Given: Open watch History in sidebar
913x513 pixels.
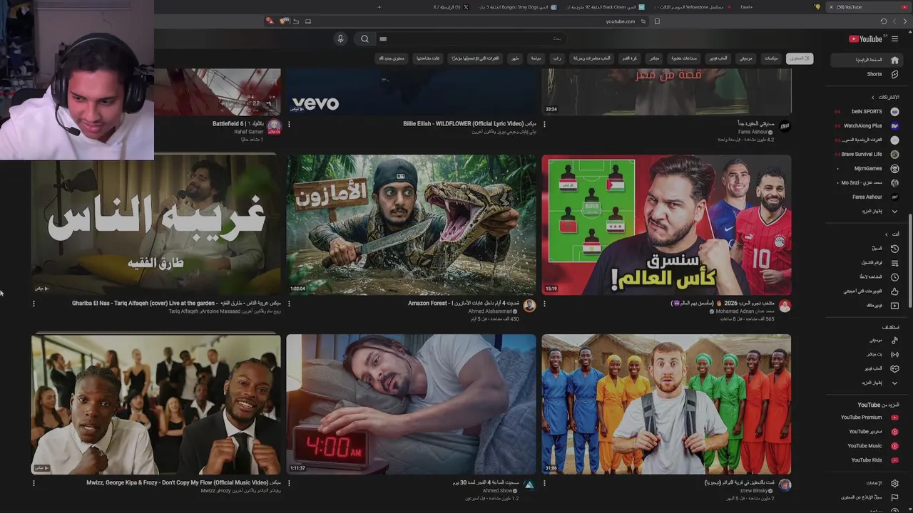Looking at the screenshot, I should 867,249.
